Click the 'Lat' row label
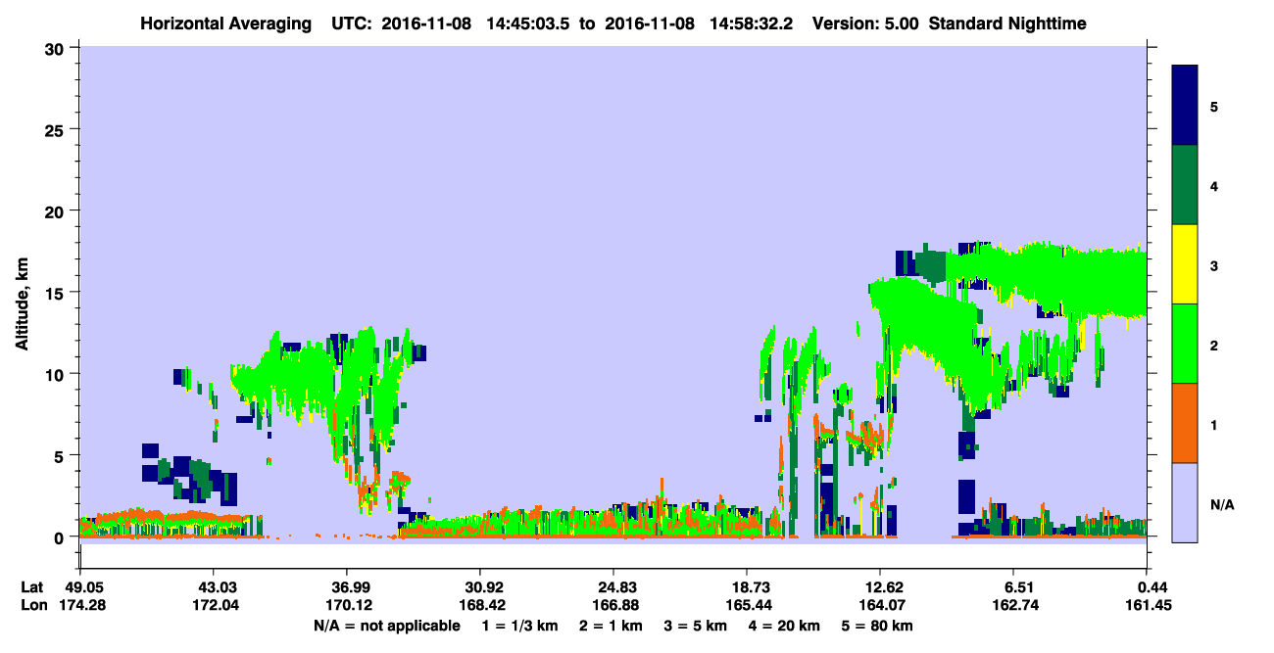Image resolution: width=1274 pixels, height=653 pixels. (x=32, y=587)
